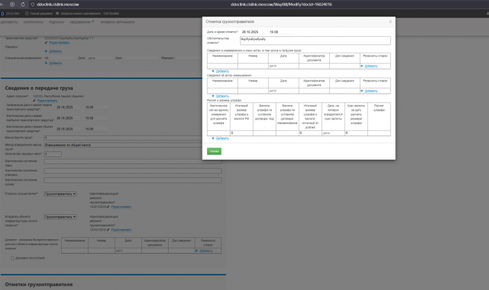Viewport: 489px width, 290px height.
Task: Expand the 'Погрузку осуществляет' dropdown
Action: (x=60, y=194)
